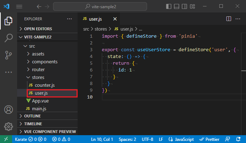Open notifications bell in status bar
246x143 pixels.
point(238,139)
